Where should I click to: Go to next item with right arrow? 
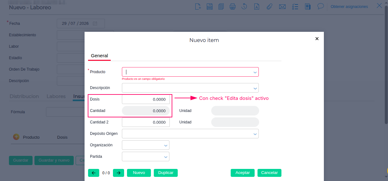[x=118, y=173]
